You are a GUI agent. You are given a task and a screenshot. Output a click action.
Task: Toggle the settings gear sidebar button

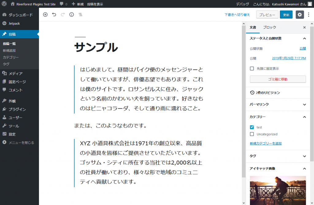(300, 15)
